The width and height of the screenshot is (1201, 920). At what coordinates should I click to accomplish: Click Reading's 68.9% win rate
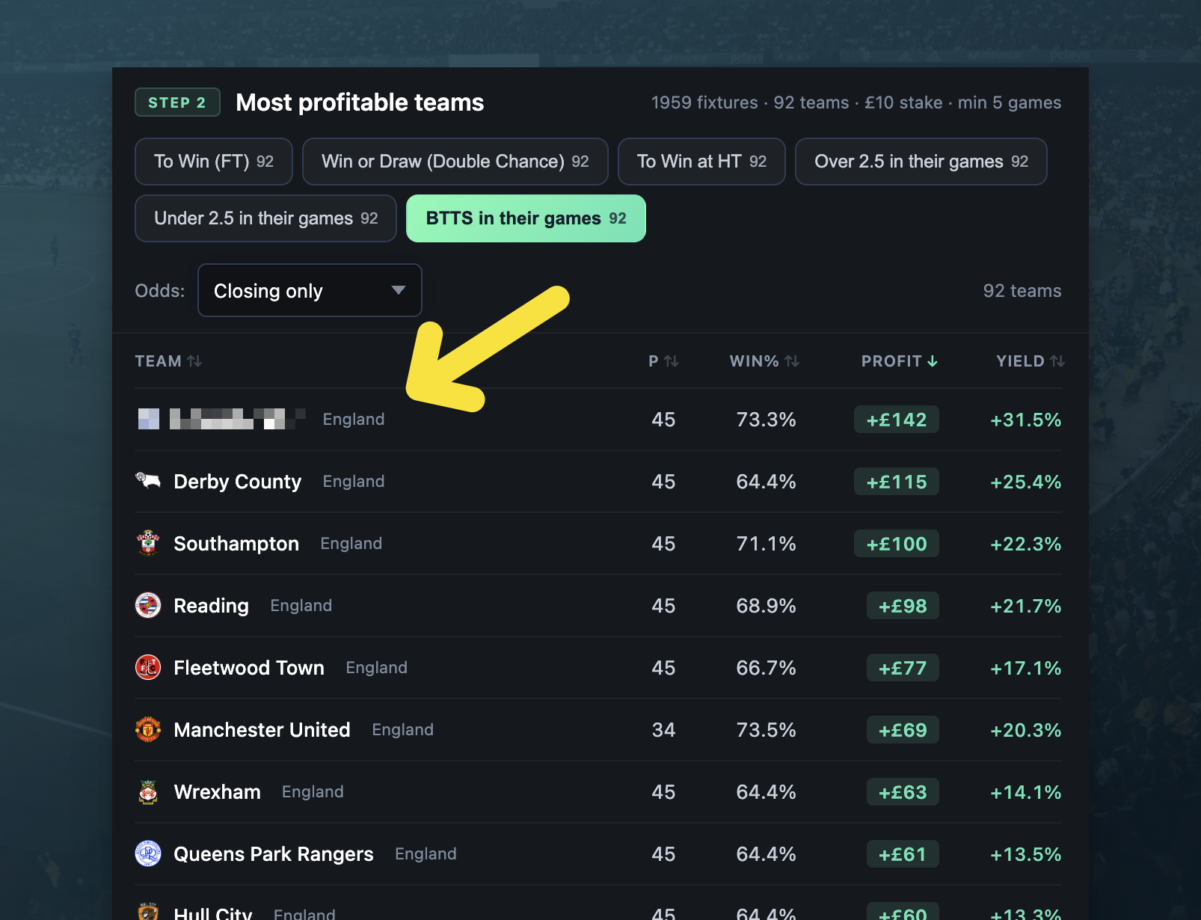click(x=766, y=606)
